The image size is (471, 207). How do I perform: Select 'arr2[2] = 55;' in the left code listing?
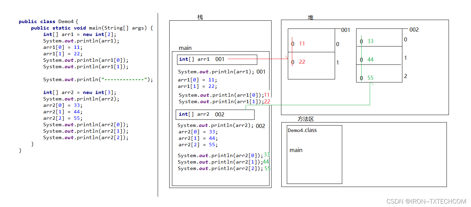tap(63, 118)
